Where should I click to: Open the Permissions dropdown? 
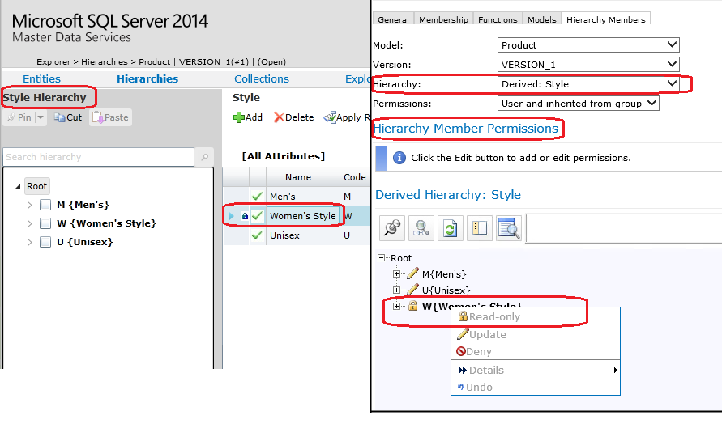point(578,104)
